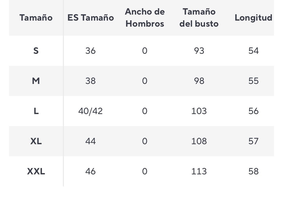The image size is (283, 201).
Task: Select the XL size row label
Action: point(36,141)
